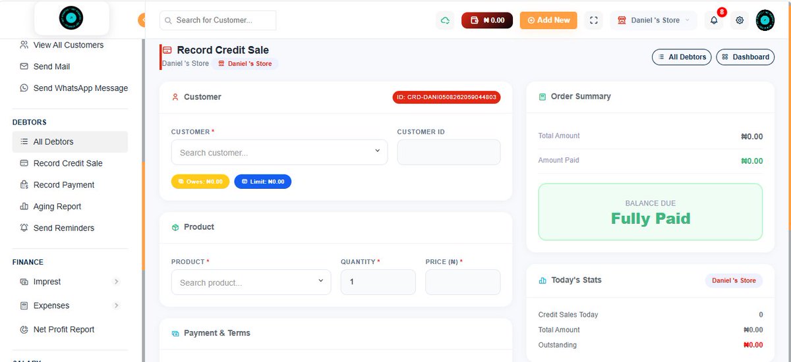The image size is (791, 362).
Task: Open the Search product dropdown
Action: tap(251, 282)
